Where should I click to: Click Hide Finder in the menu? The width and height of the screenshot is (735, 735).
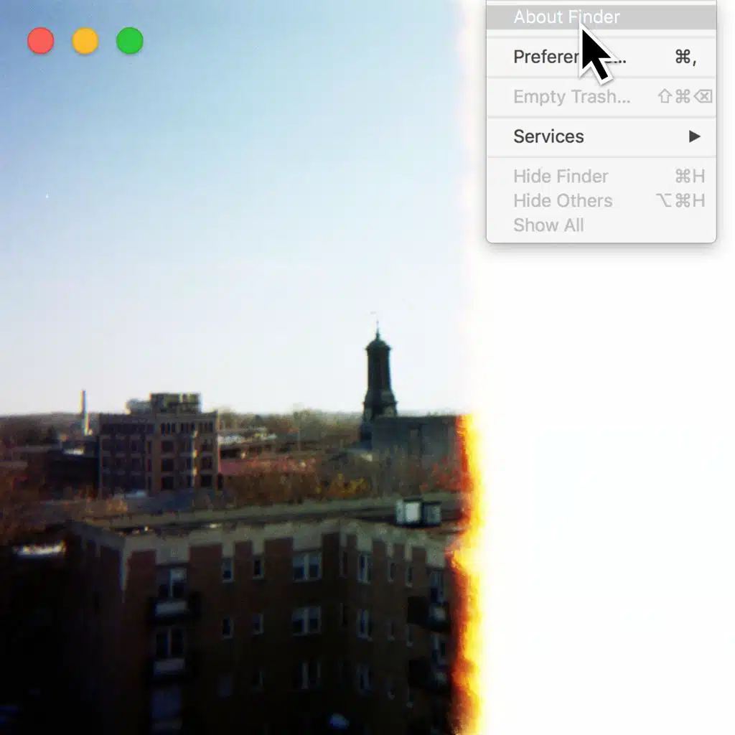coord(561,177)
